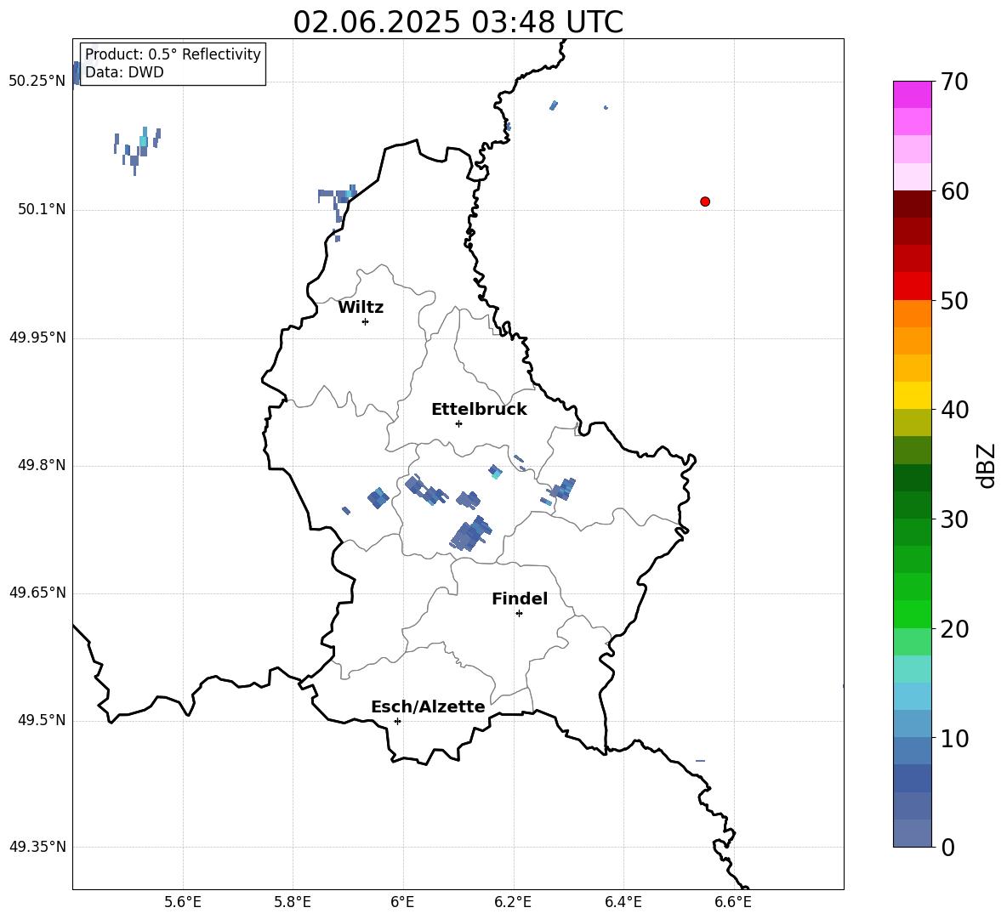1007x919 pixels.
Task: Click the 49.5°N latitude label
Action: click(42, 720)
